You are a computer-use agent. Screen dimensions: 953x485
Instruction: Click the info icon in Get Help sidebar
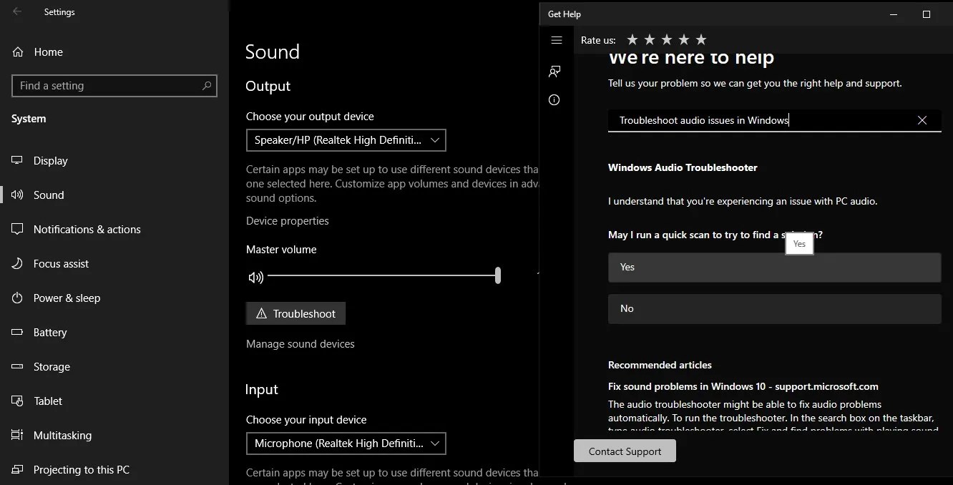tap(554, 99)
